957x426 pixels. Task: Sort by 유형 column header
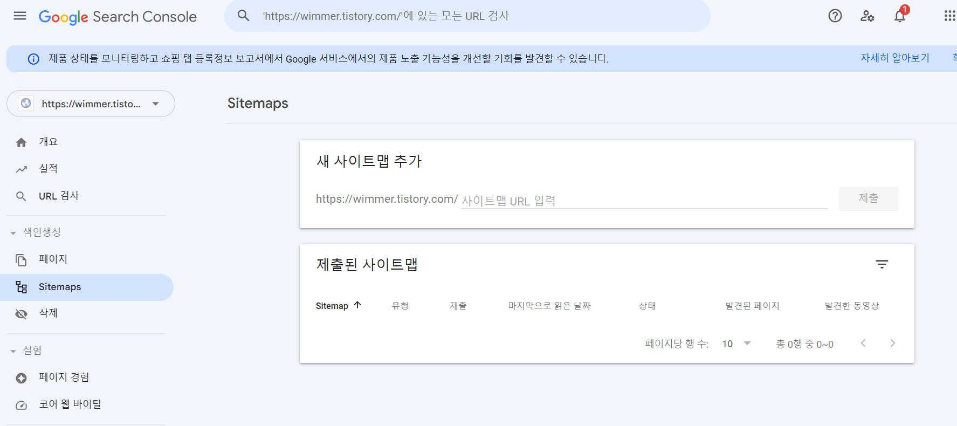point(400,306)
